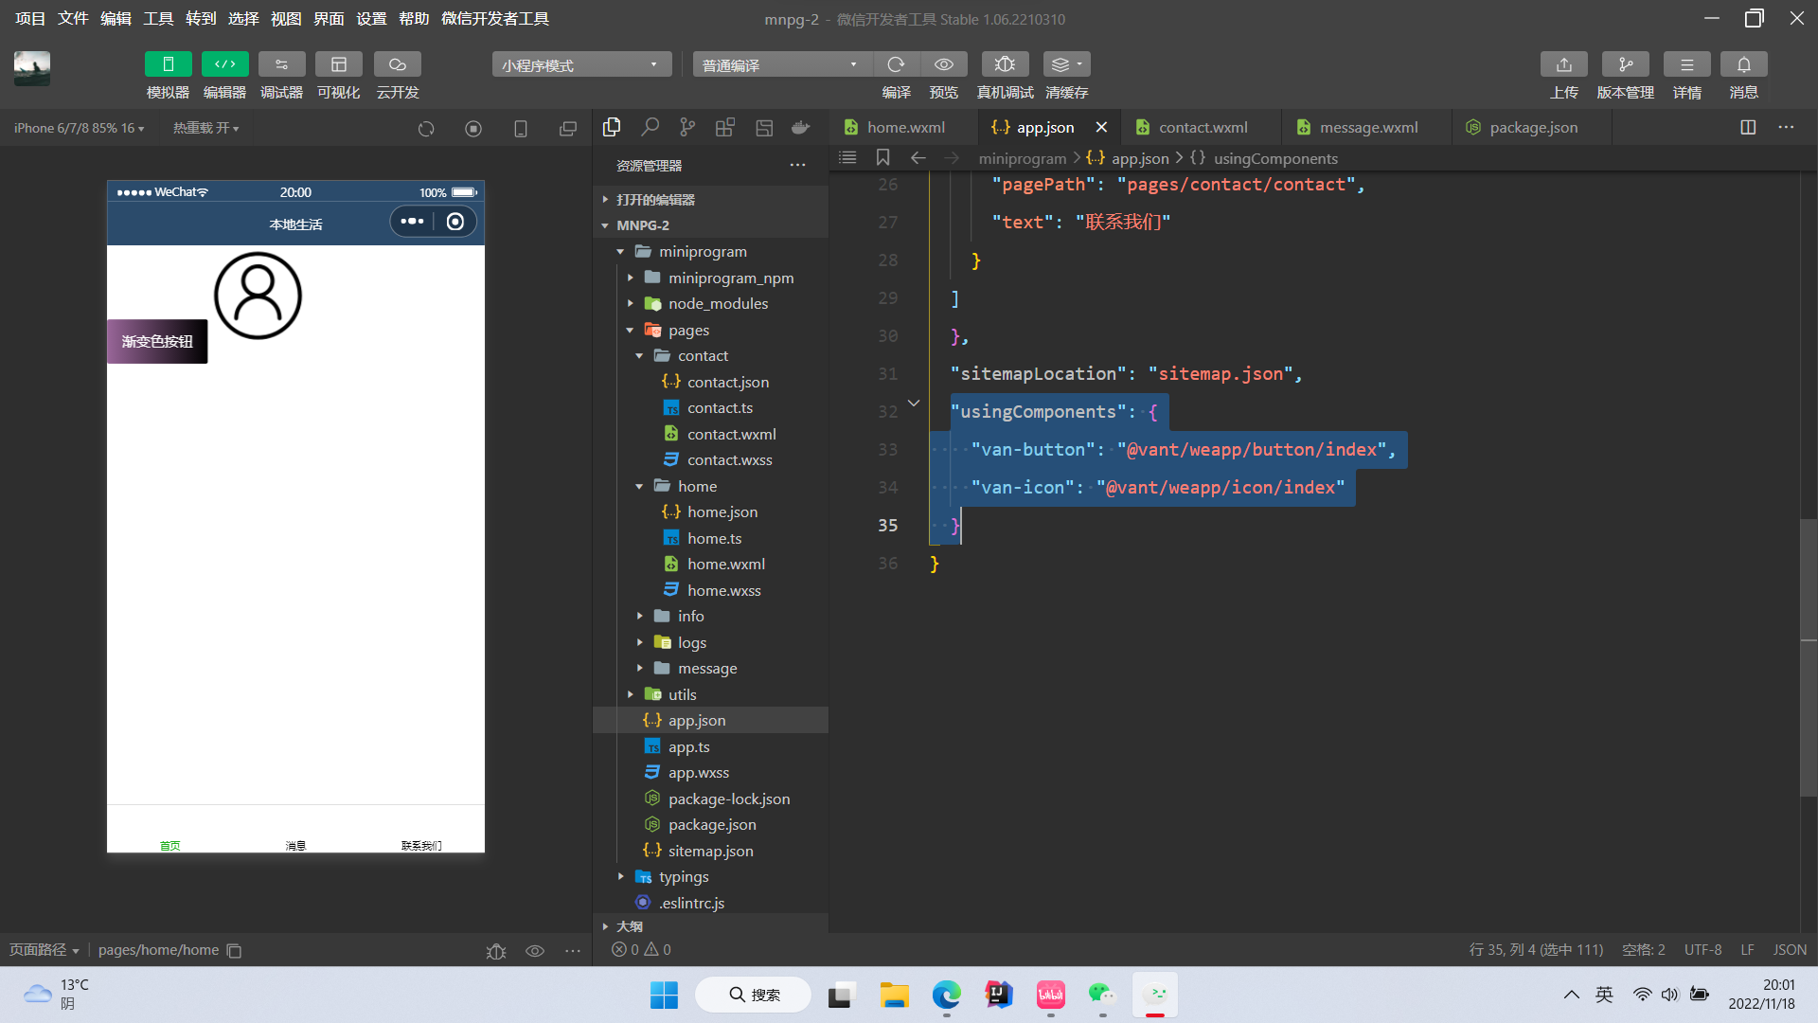Image resolution: width=1818 pixels, height=1023 pixels.
Task: Open Microsoft Edge from the taskbar
Action: [x=946, y=995]
